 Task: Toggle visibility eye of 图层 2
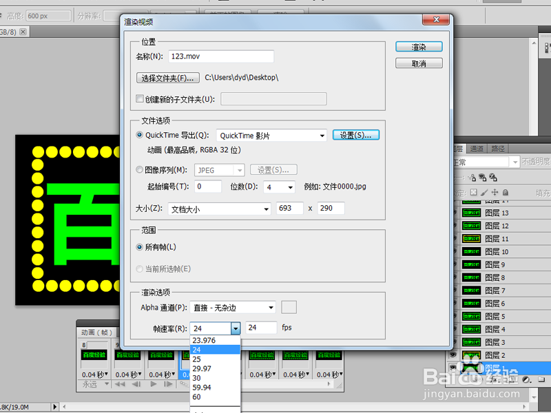coord(453,355)
